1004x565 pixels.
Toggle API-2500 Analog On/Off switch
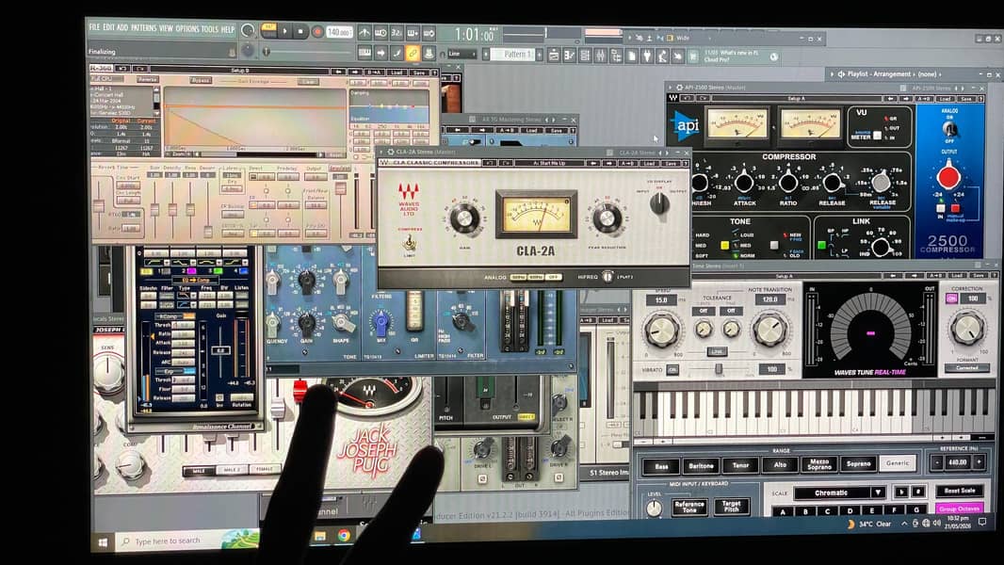pos(949,129)
